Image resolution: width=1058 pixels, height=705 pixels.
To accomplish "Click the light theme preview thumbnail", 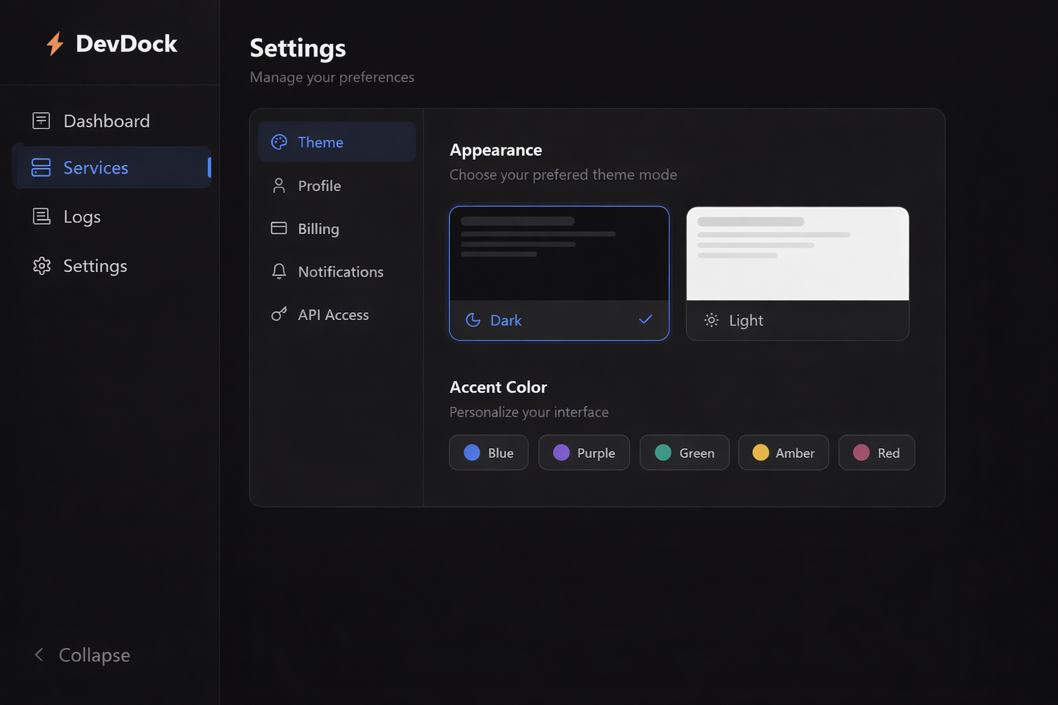I will [797, 253].
